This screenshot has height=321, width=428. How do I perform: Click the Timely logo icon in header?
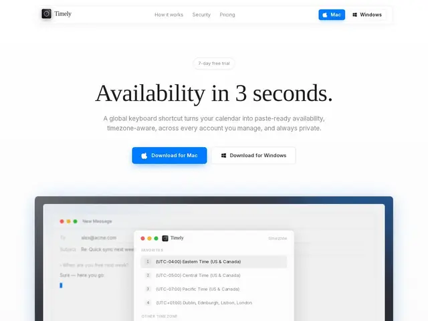pos(46,13)
